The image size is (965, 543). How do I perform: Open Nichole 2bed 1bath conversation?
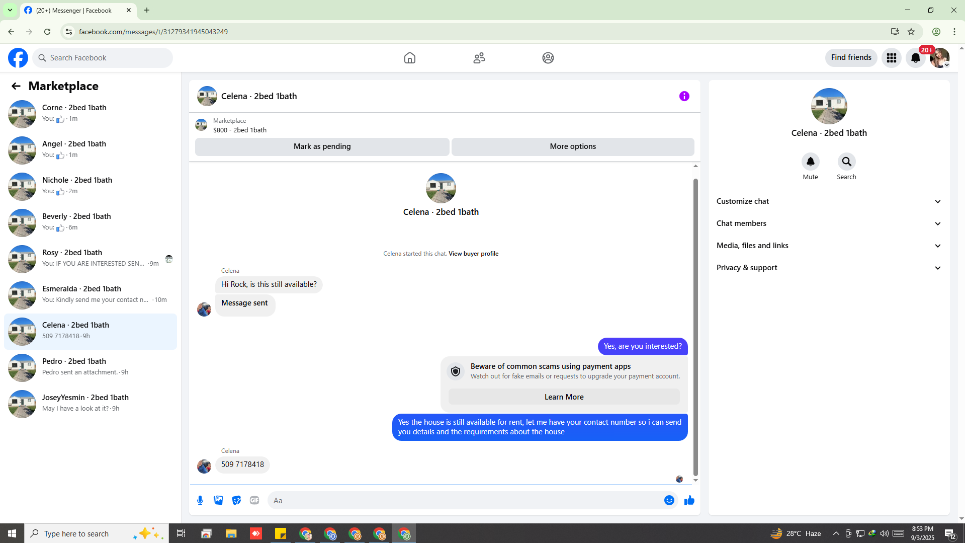pyautogui.click(x=91, y=186)
